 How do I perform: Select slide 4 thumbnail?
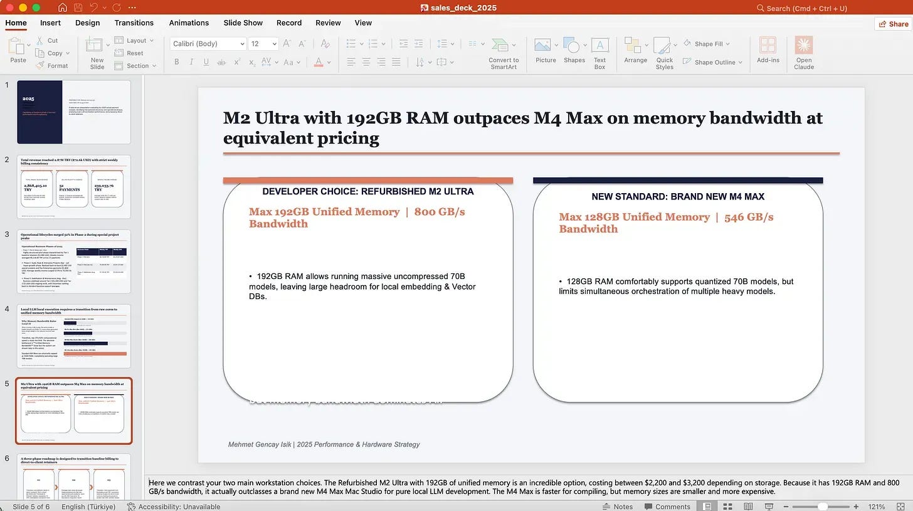(x=74, y=336)
